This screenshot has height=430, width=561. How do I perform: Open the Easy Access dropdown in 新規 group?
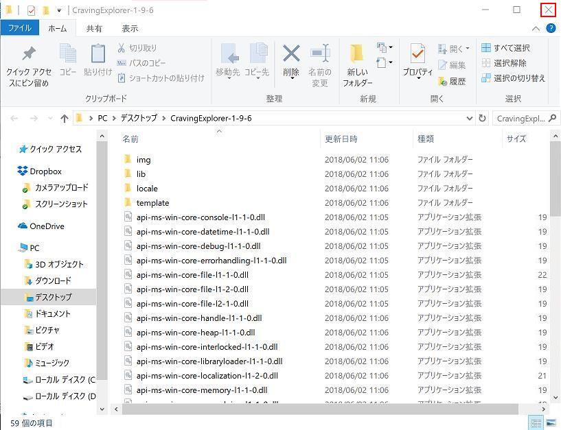click(385, 62)
